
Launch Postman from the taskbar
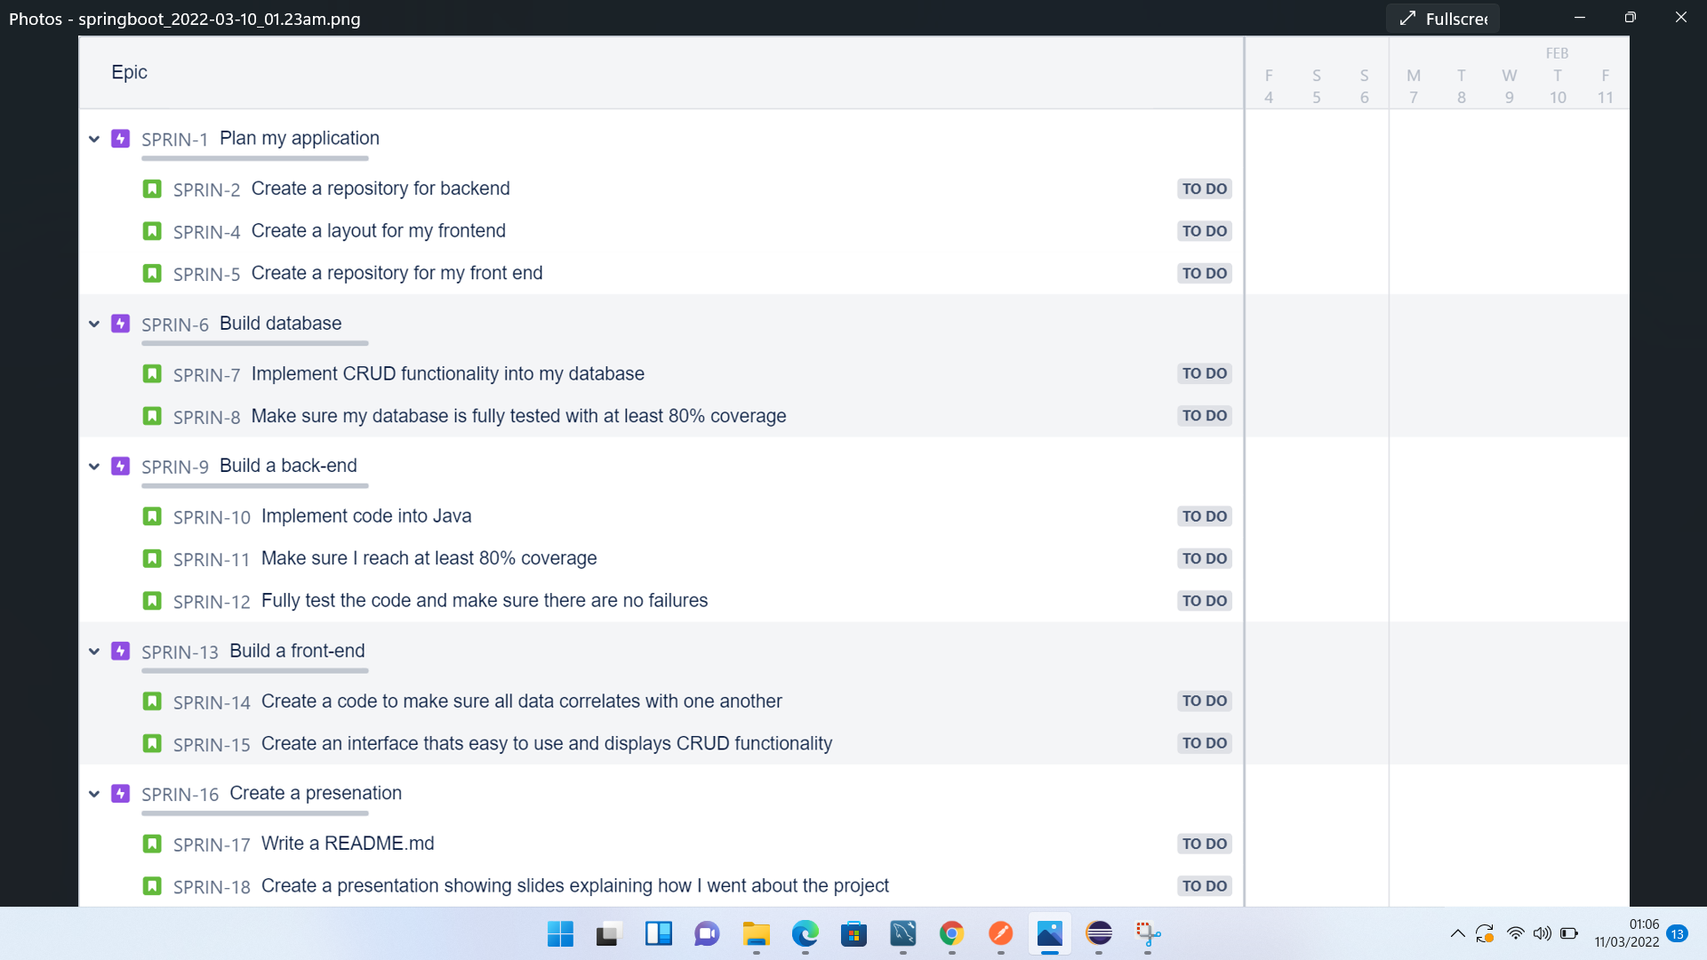(x=1001, y=935)
